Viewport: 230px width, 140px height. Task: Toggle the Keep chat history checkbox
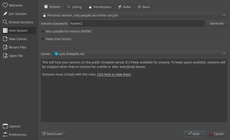tap(43, 39)
